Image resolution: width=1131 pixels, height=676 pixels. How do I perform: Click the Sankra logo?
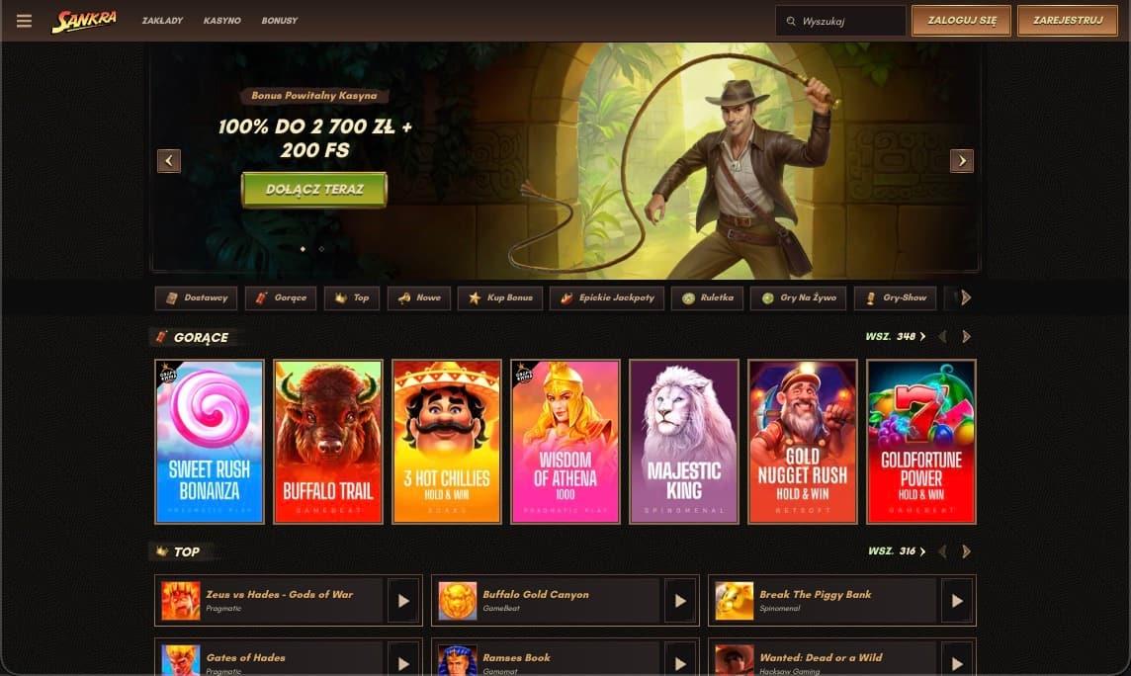coord(84,21)
